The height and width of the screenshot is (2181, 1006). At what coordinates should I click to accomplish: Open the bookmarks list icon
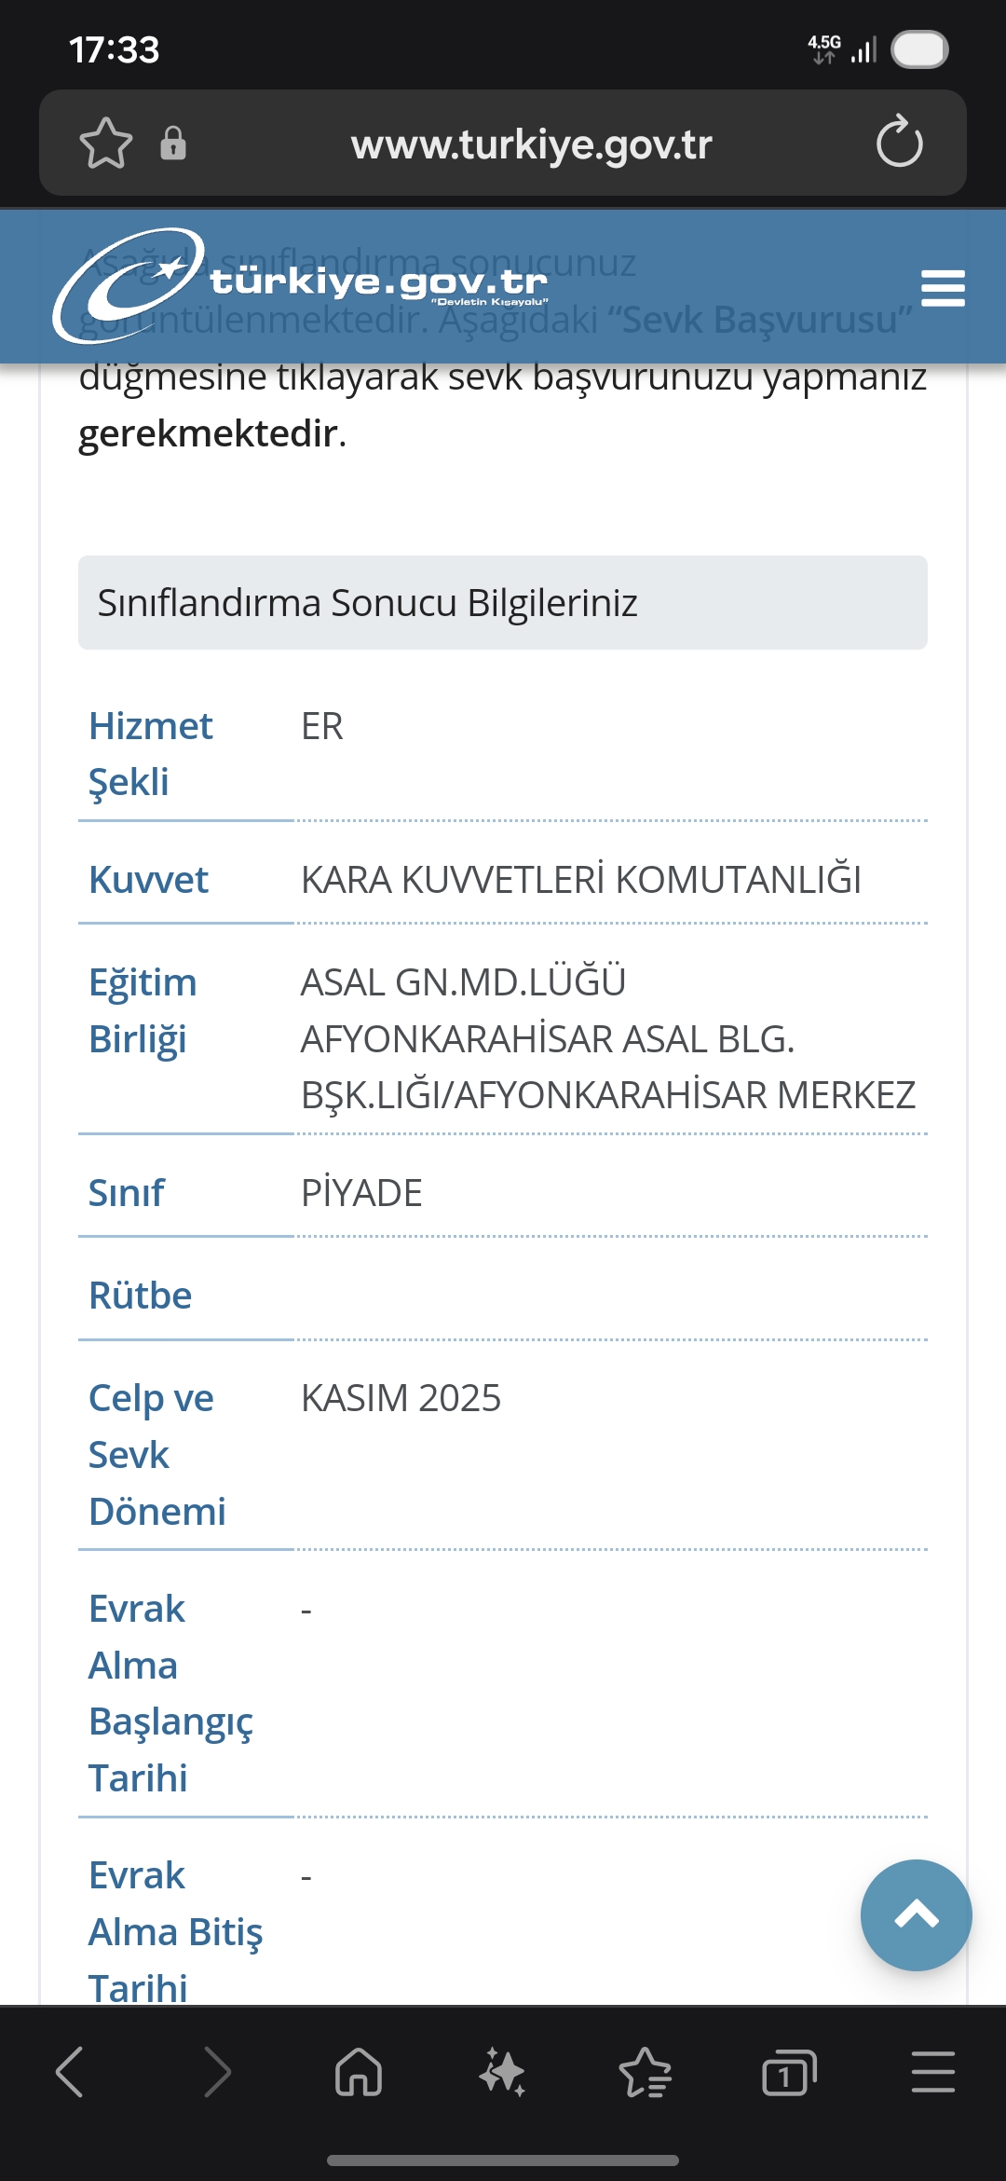(646, 2072)
